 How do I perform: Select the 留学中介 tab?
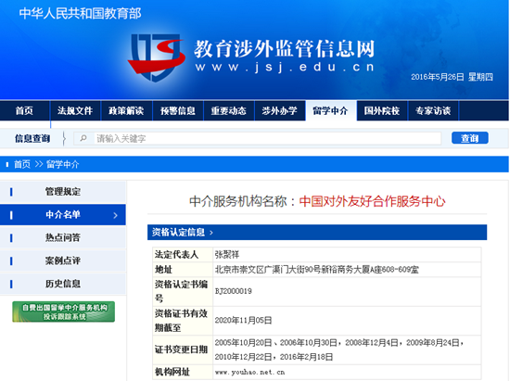[x=331, y=111]
